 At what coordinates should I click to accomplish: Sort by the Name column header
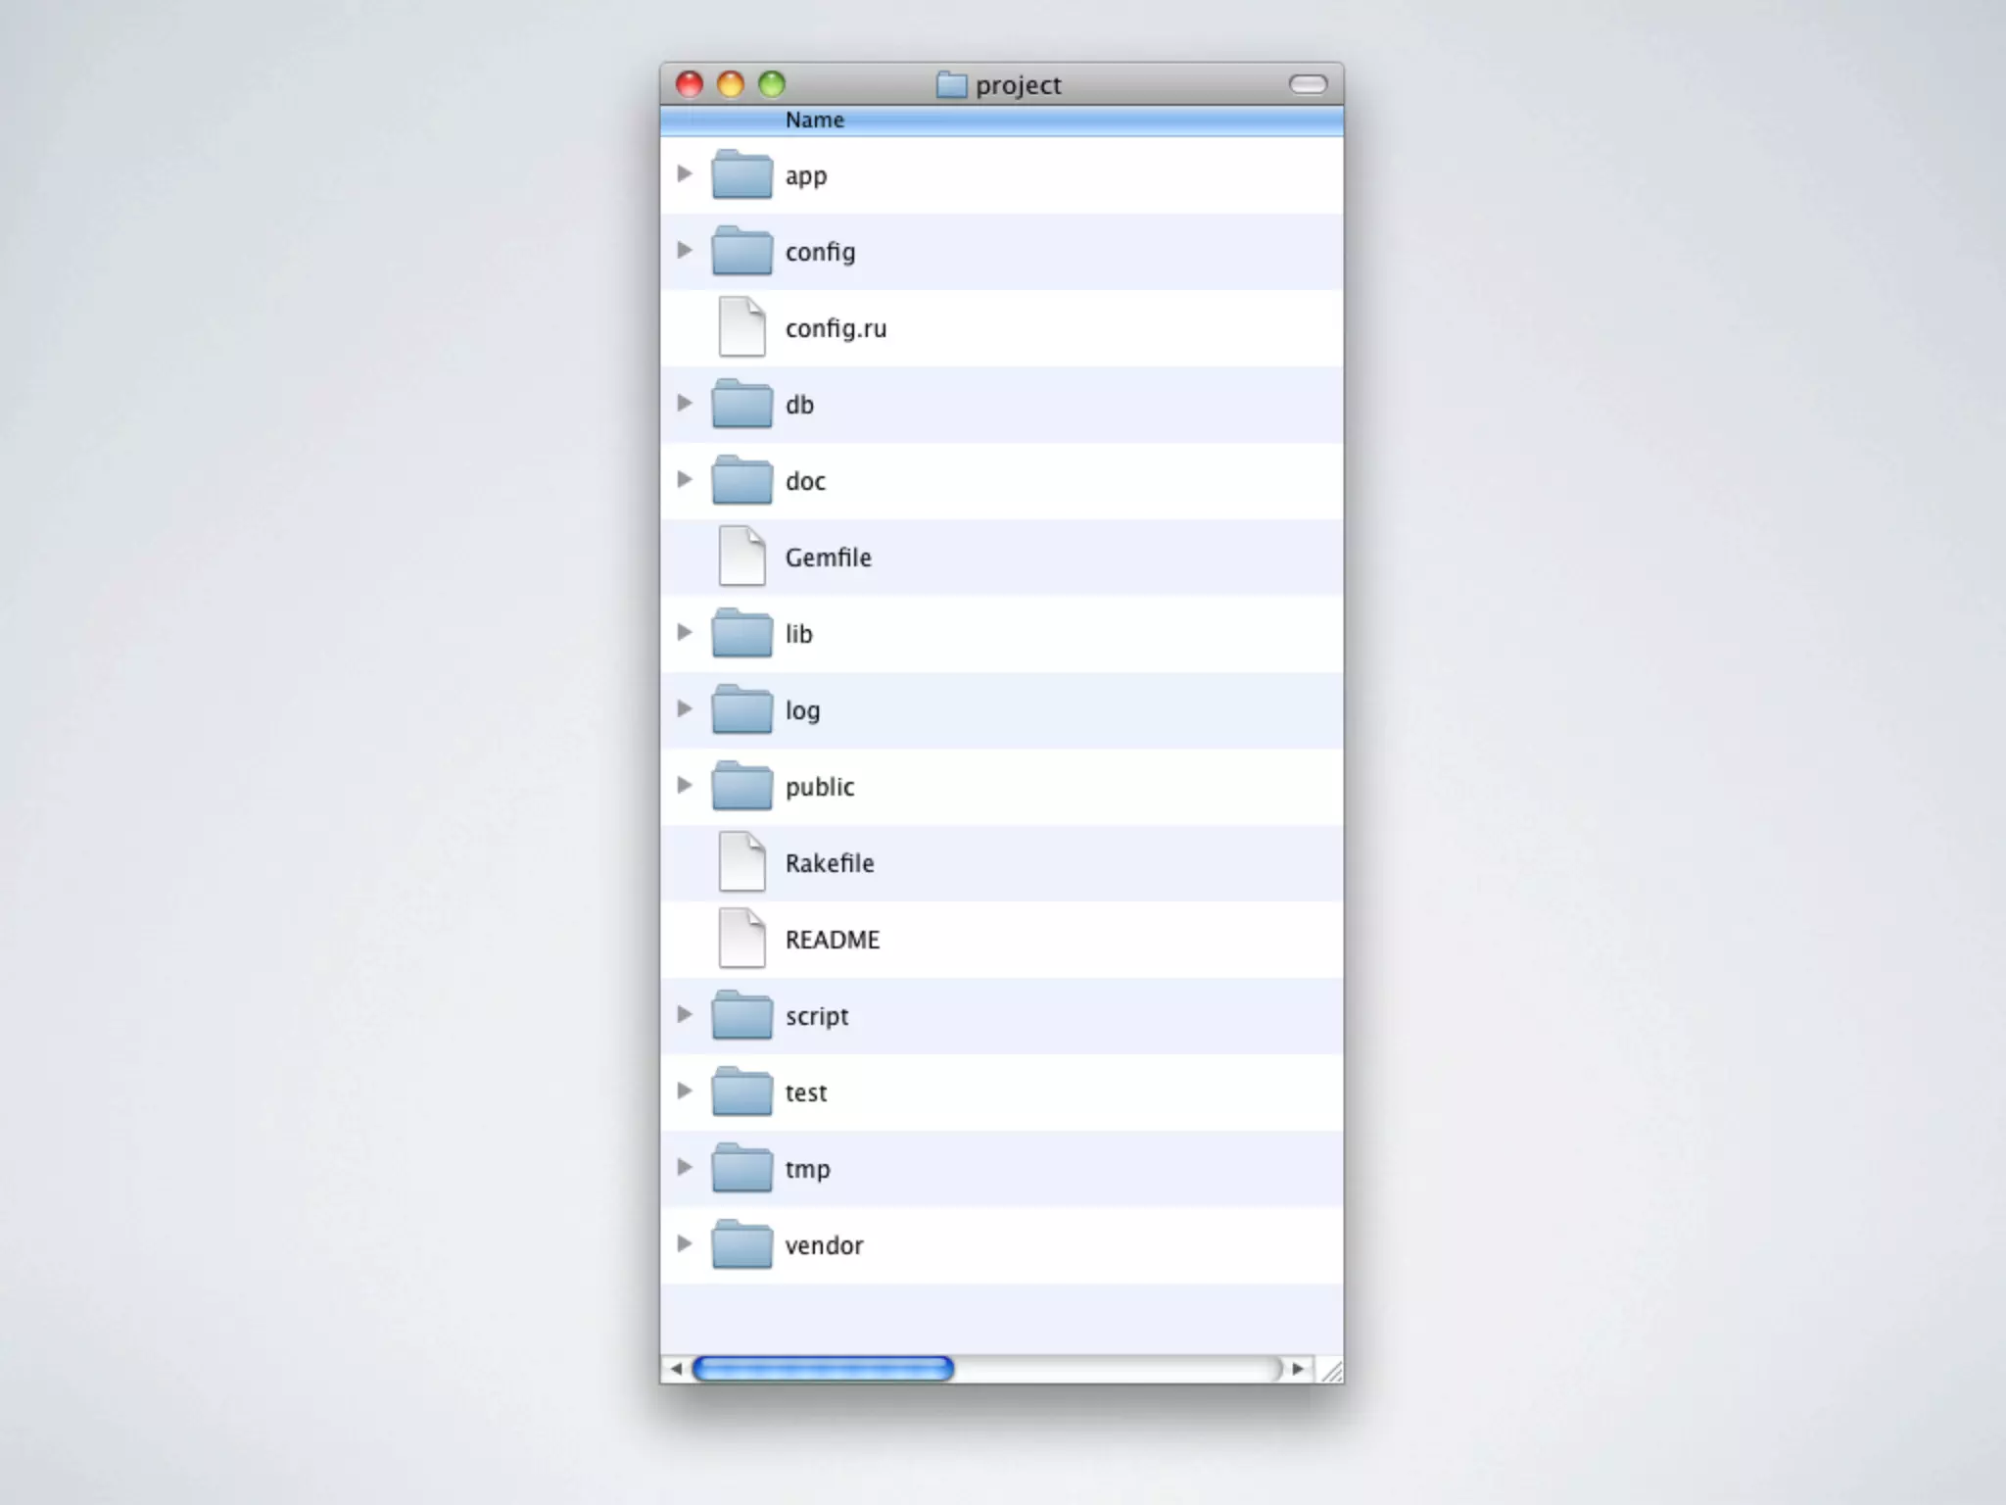point(814,121)
